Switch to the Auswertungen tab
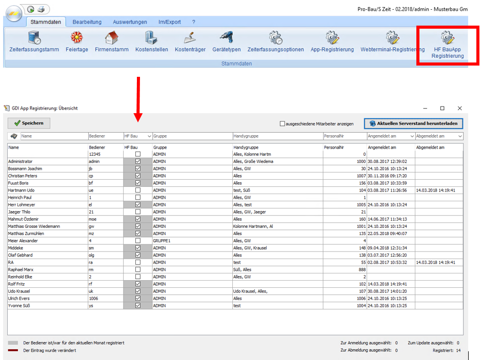This screenshot has width=482, height=360. [x=130, y=22]
